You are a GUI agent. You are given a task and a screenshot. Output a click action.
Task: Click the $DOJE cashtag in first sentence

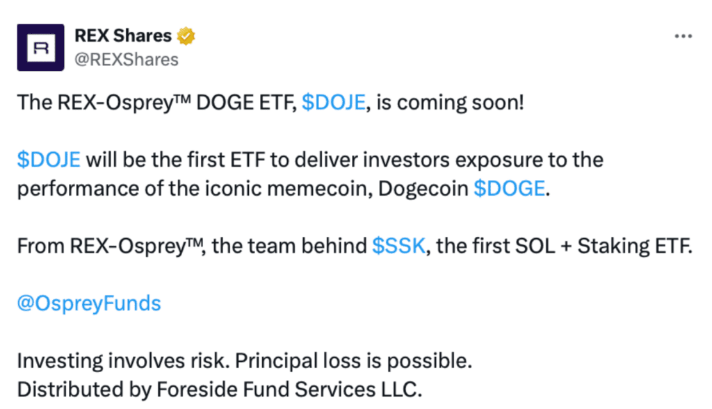[333, 103]
